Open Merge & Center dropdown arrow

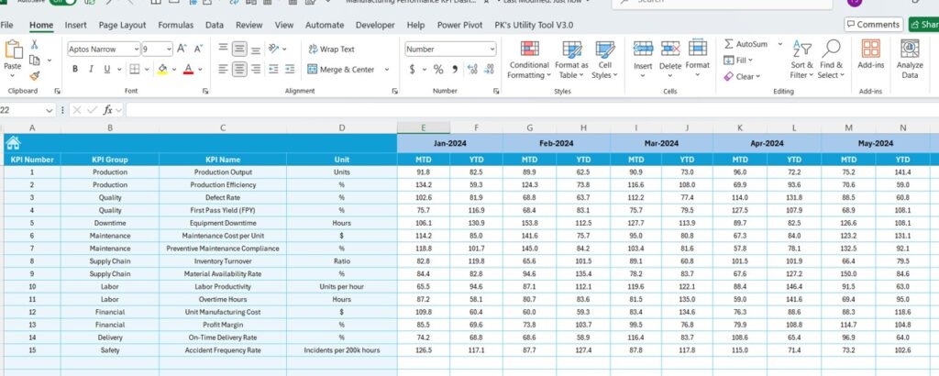point(387,70)
